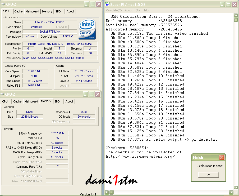The image size is (239, 196).
Task: Close the bottom CPU-Z window
Action: [x=98, y=94]
